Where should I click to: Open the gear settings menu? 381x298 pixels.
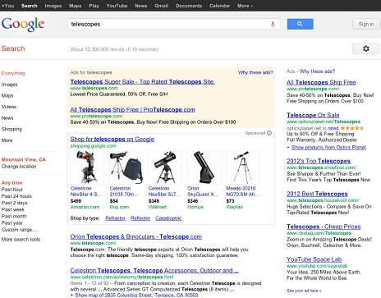coord(365,48)
